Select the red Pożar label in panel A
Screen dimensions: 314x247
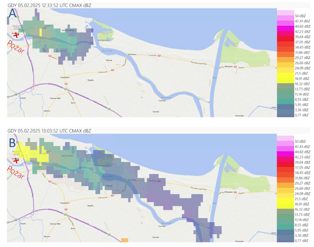[x=15, y=47]
